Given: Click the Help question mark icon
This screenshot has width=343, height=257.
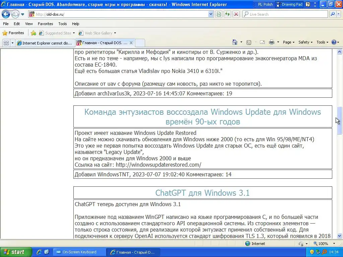Looking at the screenshot, I should coord(334,42).
